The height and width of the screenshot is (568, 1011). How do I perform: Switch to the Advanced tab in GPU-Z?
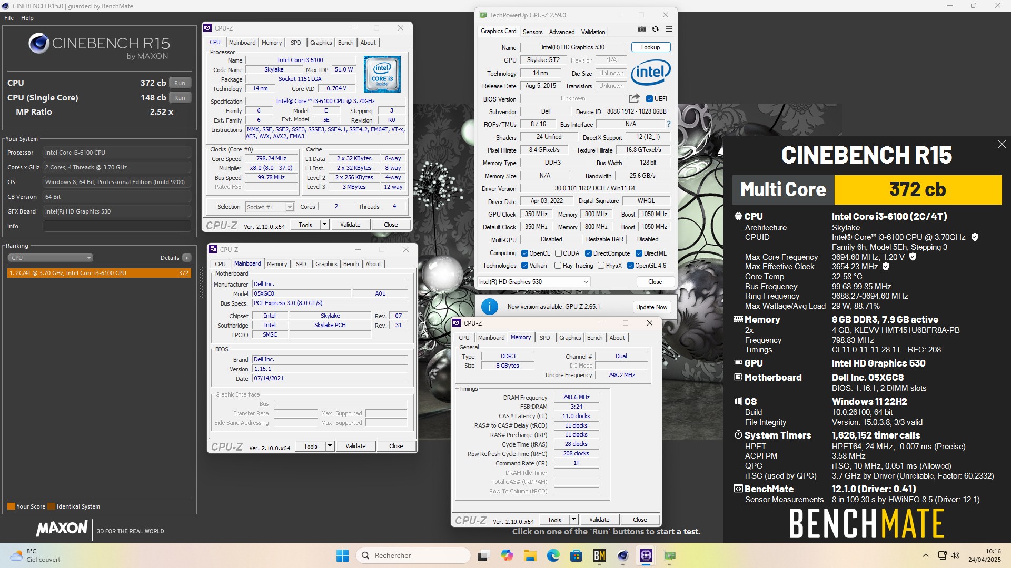pyautogui.click(x=562, y=32)
